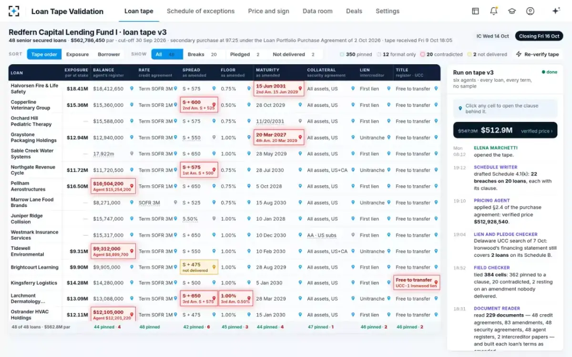Click grey pin beside Marrow Lane SOFR 3M rate
This screenshot has width=572, height=357.
(x=176, y=203)
